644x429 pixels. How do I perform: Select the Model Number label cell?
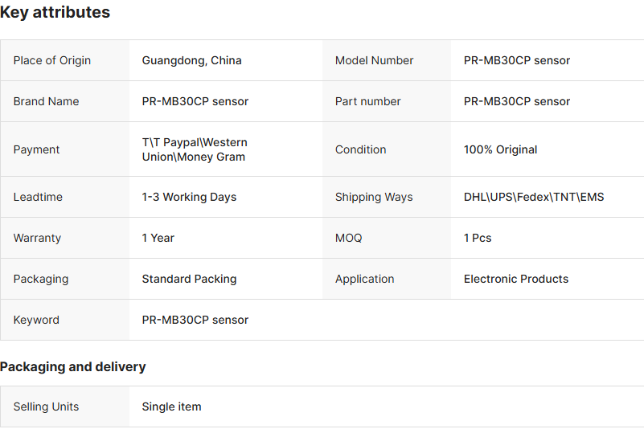click(x=374, y=60)
